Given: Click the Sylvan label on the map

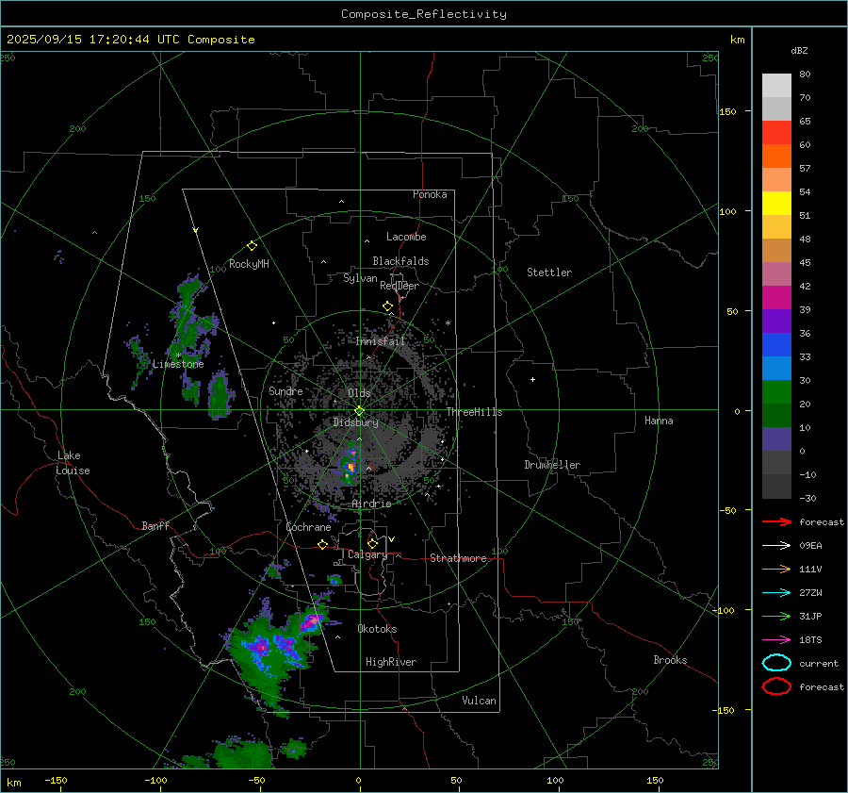Looking at the screenshot, I should pos(360,278).
